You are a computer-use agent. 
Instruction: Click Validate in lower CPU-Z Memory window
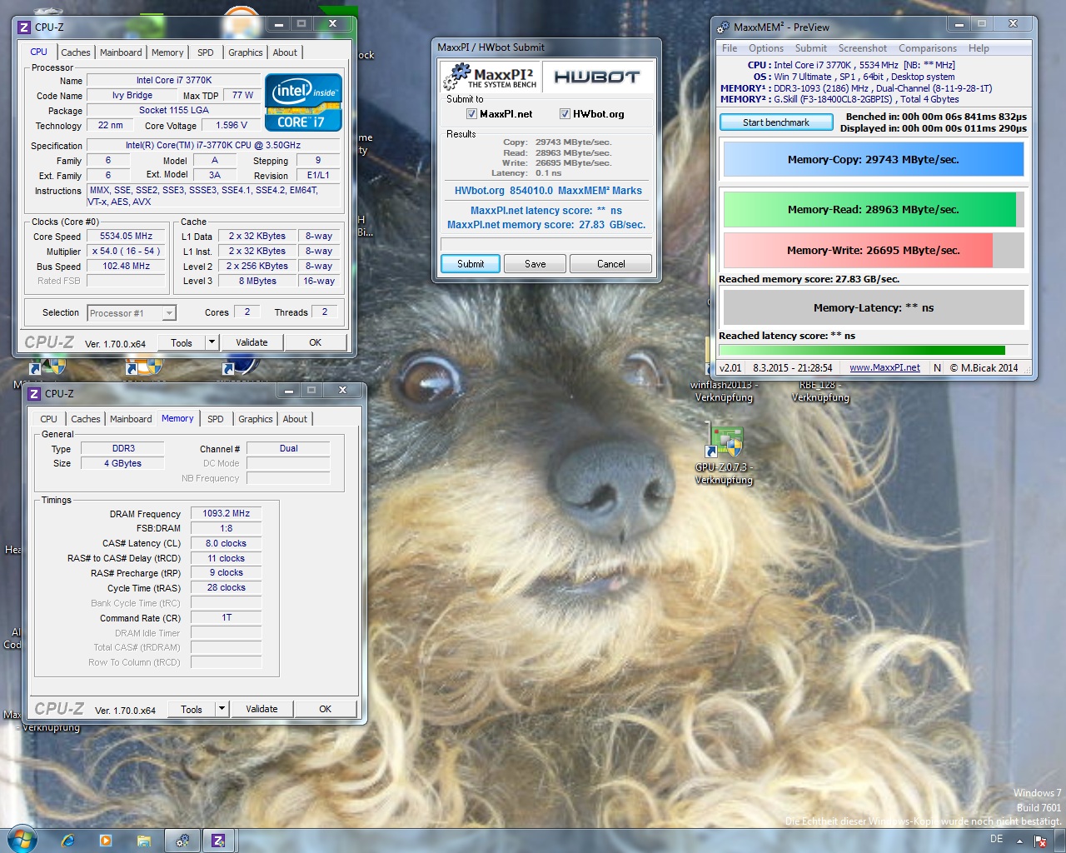click(x=262, y=709)
